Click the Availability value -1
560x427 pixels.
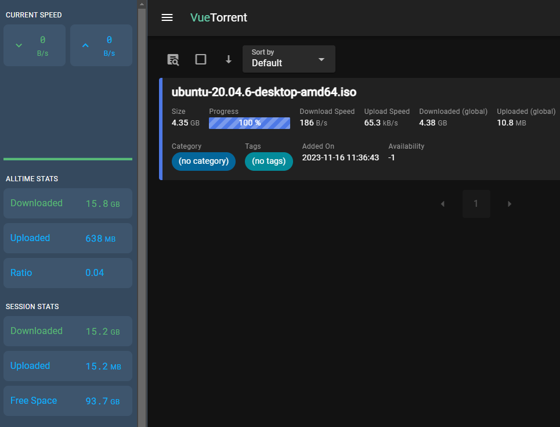point(392,157)
